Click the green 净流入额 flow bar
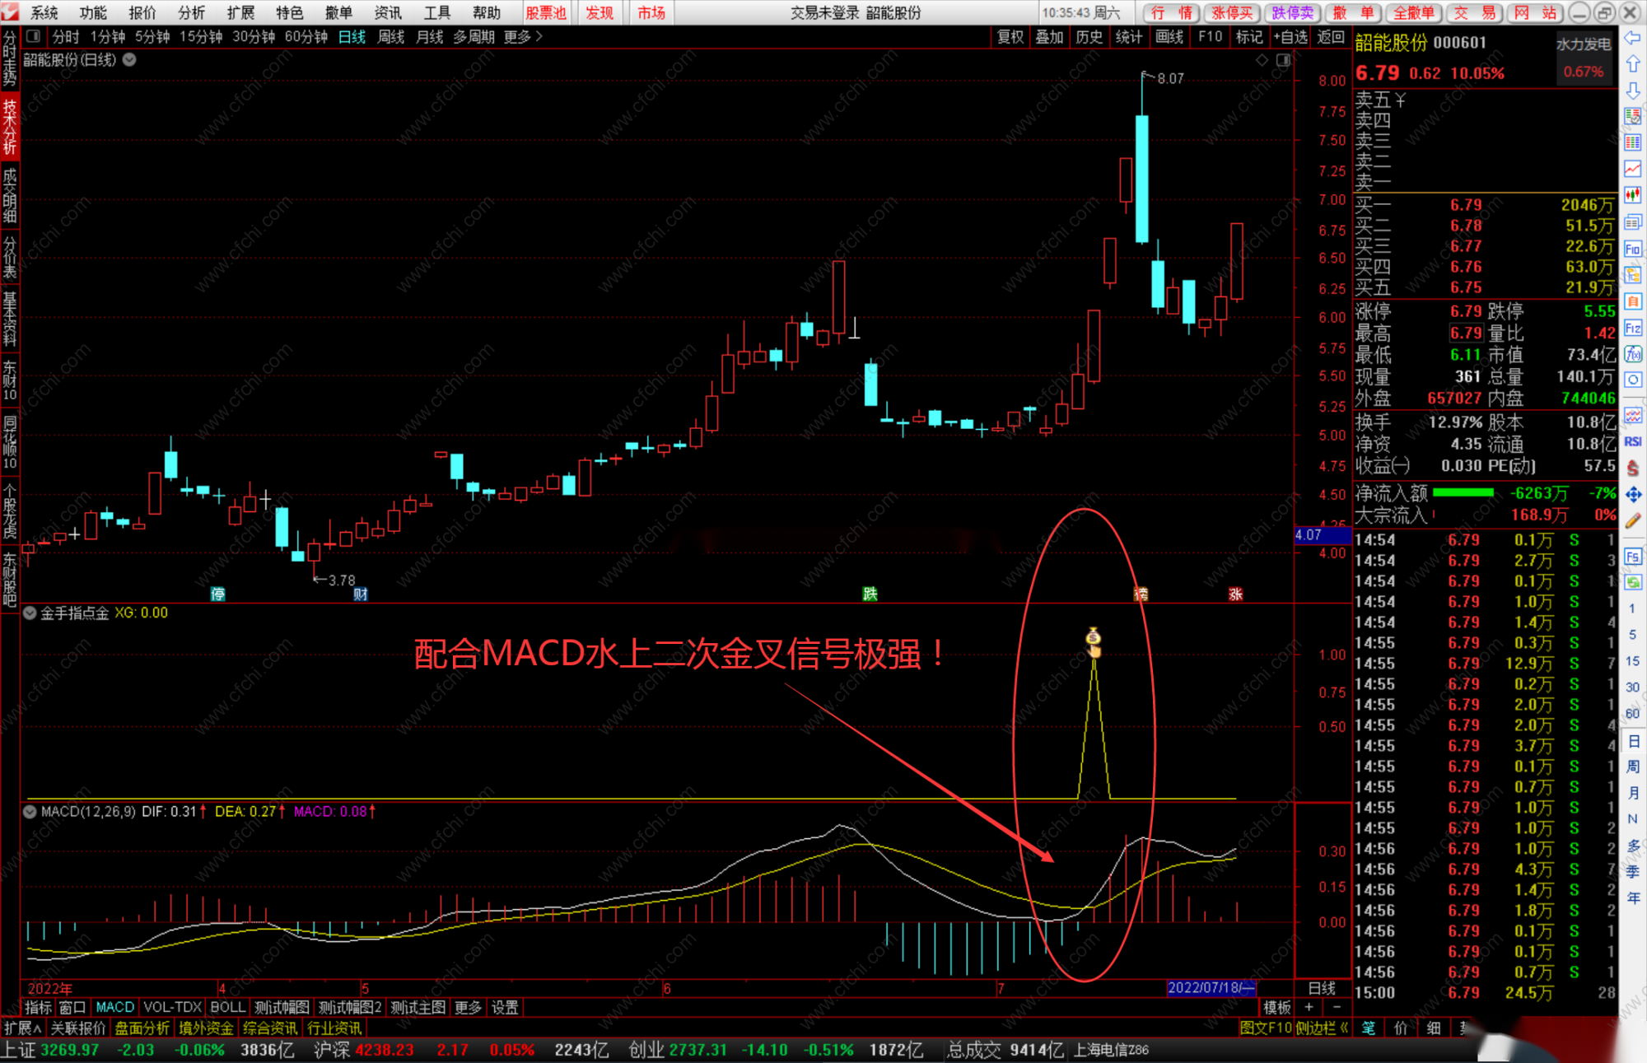Image resolution: width=1647 pixels, height=1063 pixels. pos(1463,492)
